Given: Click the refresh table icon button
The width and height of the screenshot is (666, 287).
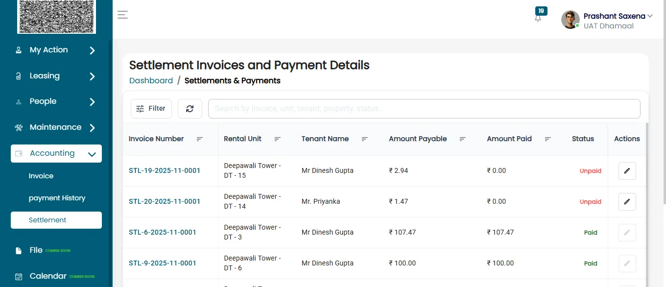Looking at the screenshot, I should (190, 109).
